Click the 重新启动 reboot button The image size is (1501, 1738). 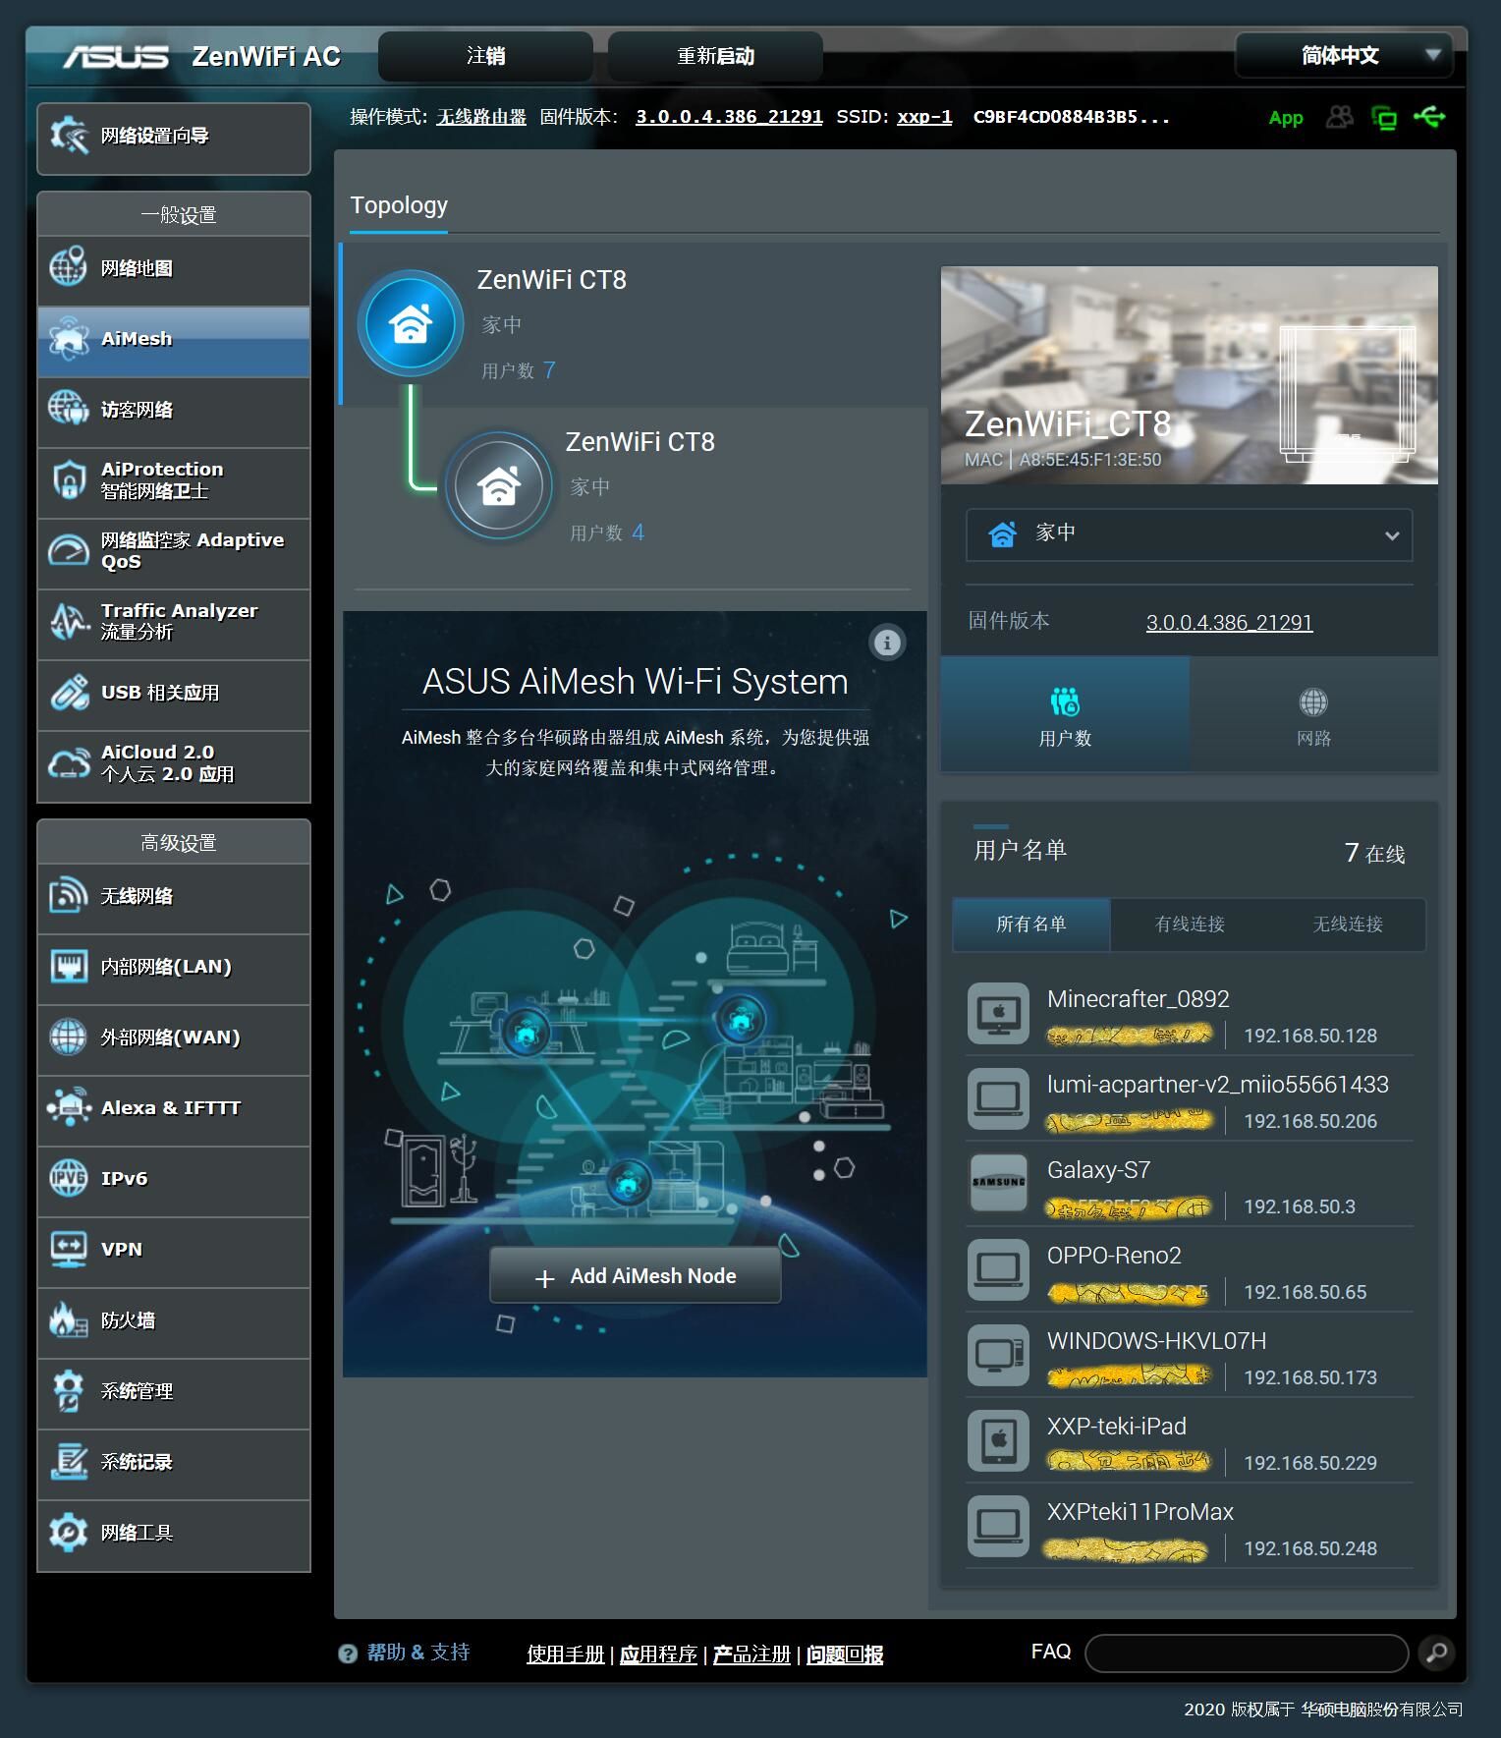click(715, 56)
